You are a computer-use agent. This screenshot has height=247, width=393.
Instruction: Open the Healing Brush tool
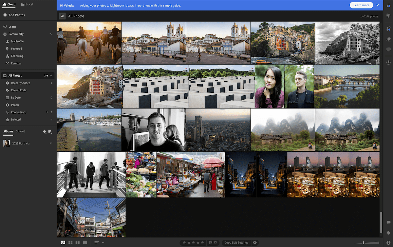[x=388, y=39]
